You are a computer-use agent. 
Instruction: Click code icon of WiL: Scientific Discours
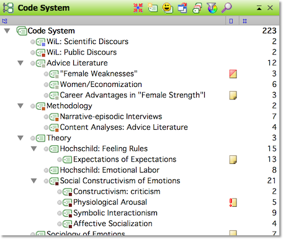click(x=40, y=42)
